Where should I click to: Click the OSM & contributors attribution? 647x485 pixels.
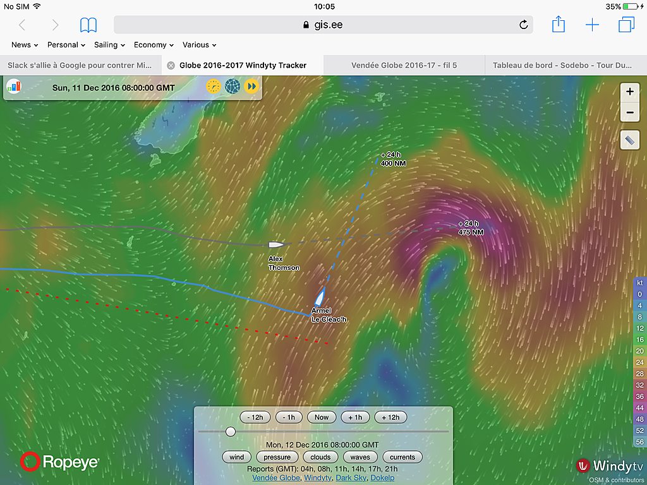pyautogui.click(x=615, y=480)
